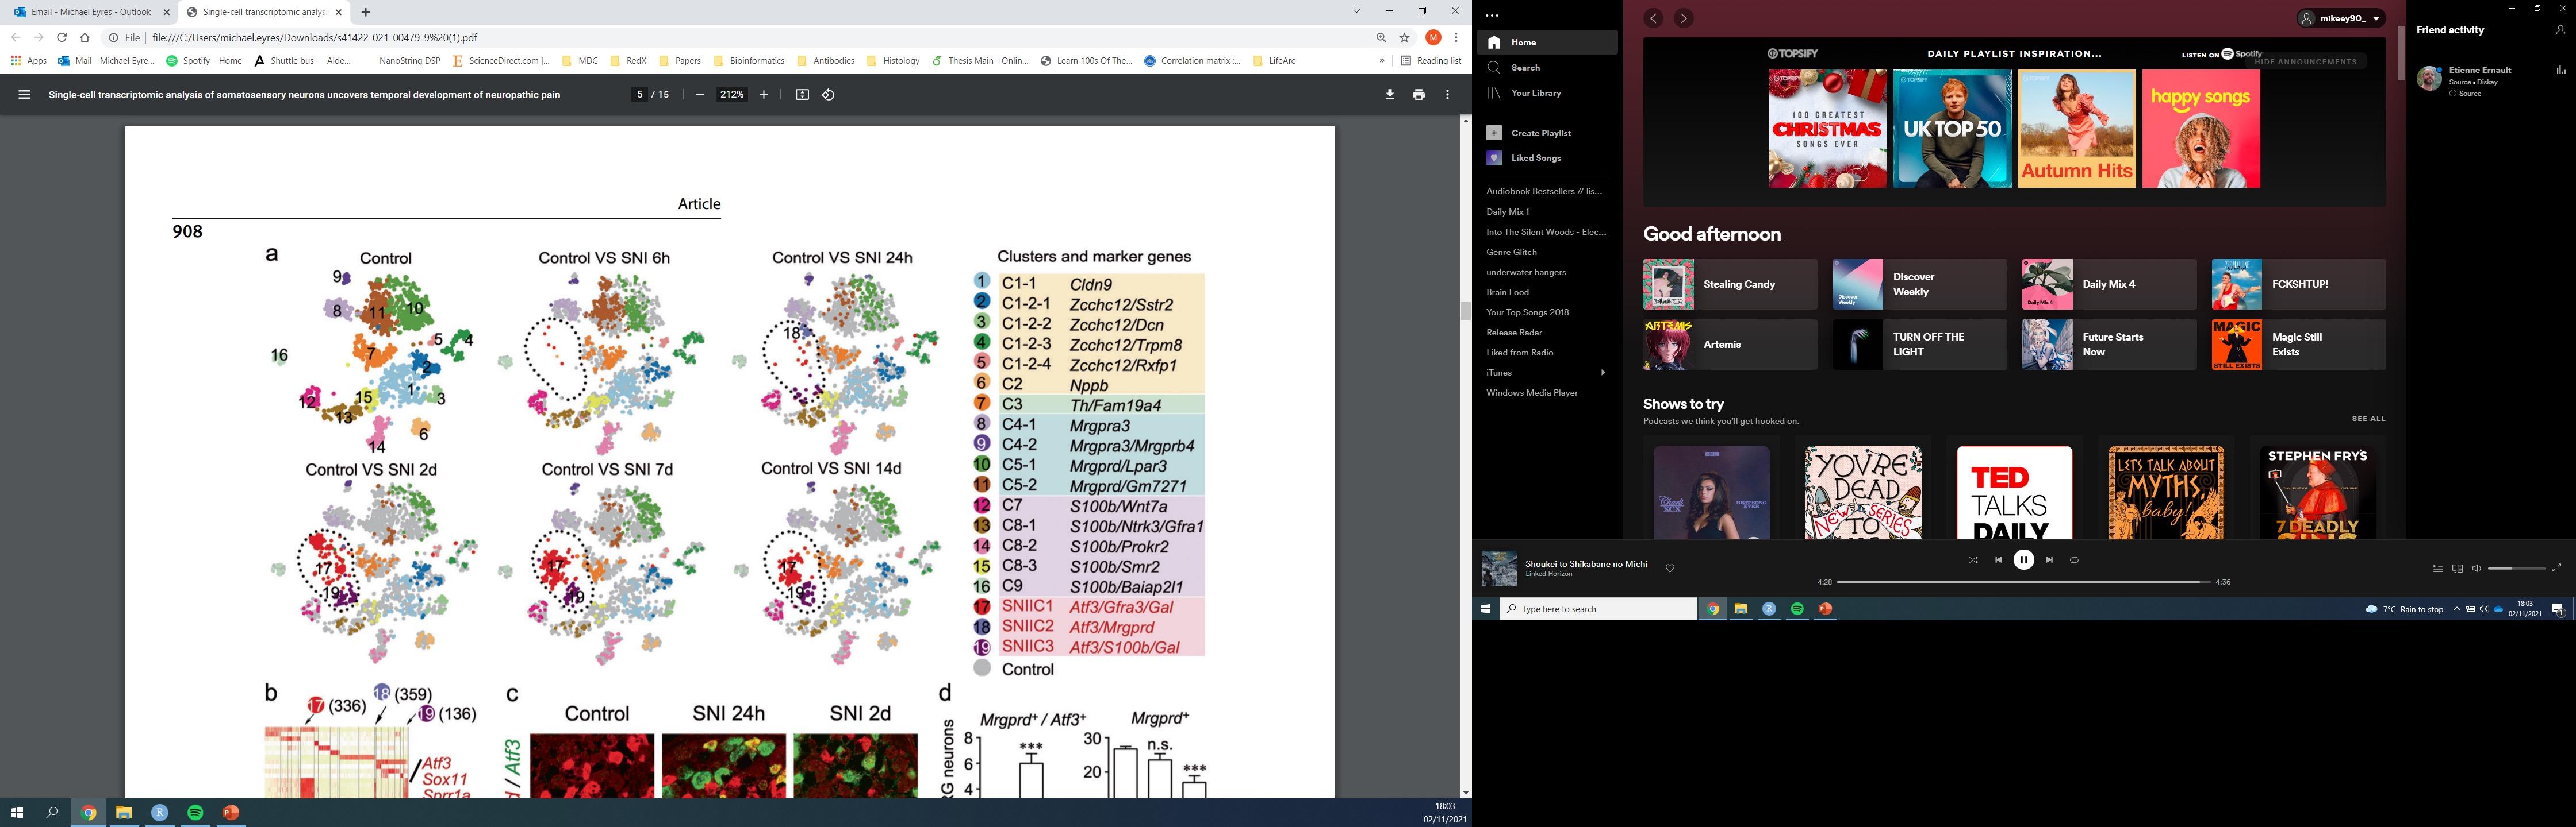Like the song Shoukei to Shikabane no Michi

pos(1670,569)
